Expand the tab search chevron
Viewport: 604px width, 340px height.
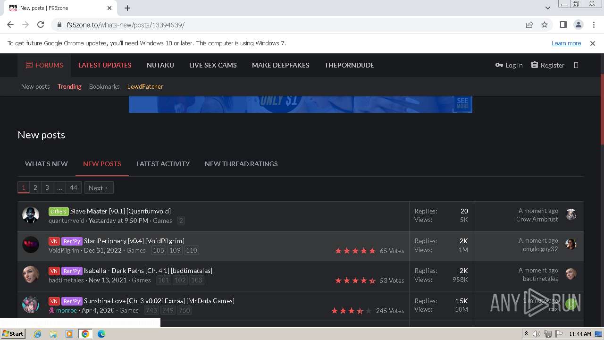pos(547,8)
